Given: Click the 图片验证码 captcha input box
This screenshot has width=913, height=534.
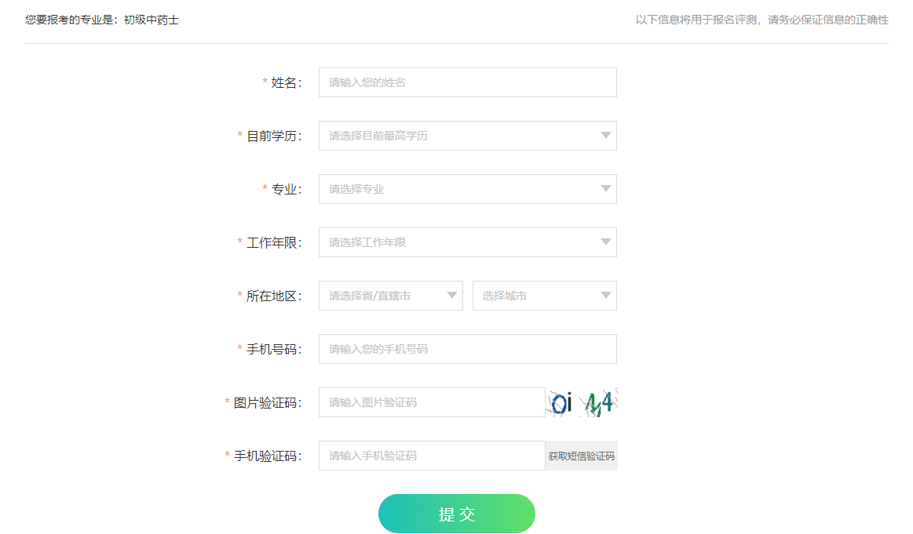Looking at the screenshot, I should (x=432, y=401).
